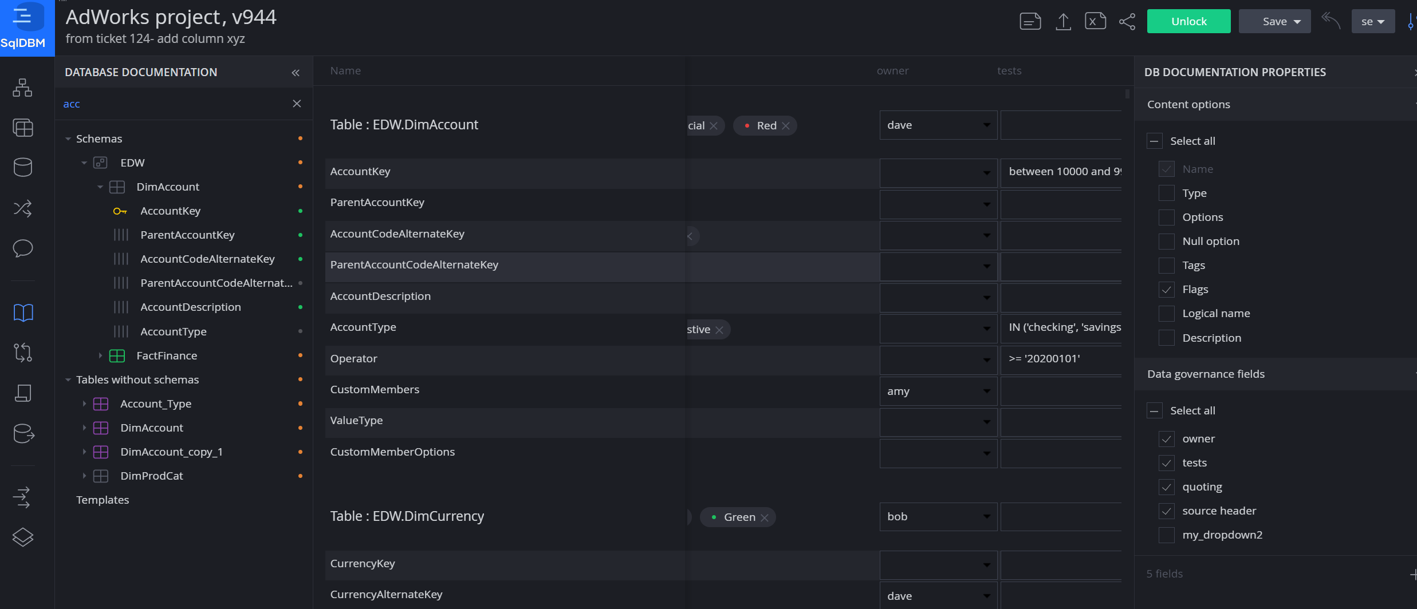Click the Green tag on DimCurrency
This screenshot has height=609, width=1417.
coord(739,516)
